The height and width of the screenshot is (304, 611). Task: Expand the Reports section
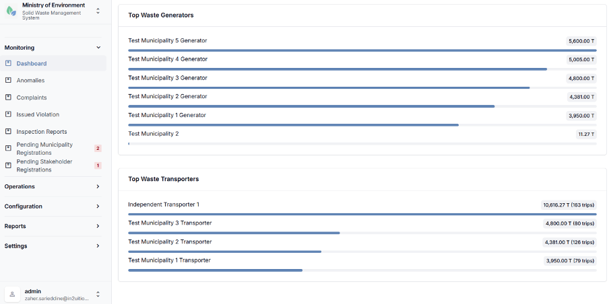click(53, 226)
